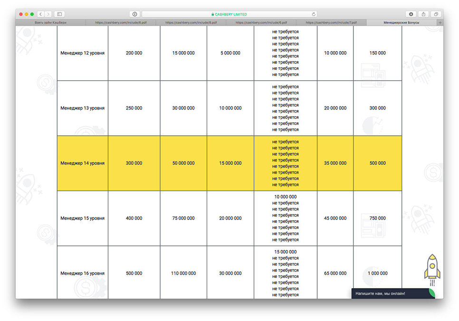Screen dimensions: 459x321
Task: Click Safari's back navigation arrow
Action: tap(40, 14)
